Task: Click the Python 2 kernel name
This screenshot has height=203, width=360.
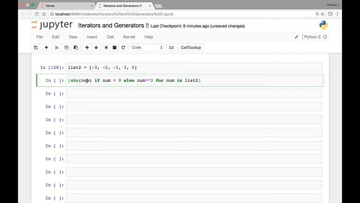Action: click(x=312, y=37)
